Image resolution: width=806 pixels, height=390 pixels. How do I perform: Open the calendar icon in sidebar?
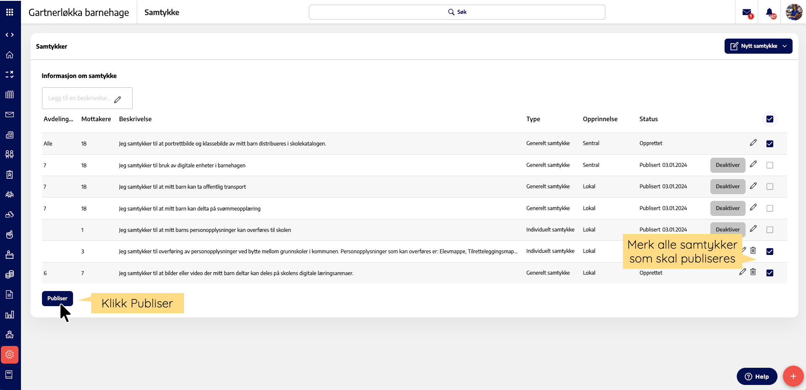(x=10, y=95)
